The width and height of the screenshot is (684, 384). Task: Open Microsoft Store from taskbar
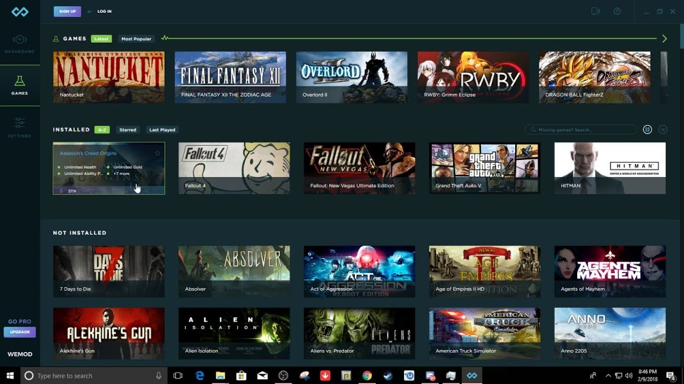click(242, 375)
